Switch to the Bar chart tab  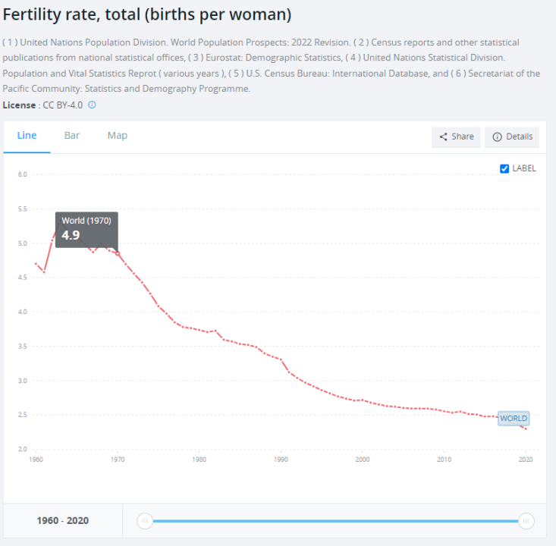[x=72, y=136]
